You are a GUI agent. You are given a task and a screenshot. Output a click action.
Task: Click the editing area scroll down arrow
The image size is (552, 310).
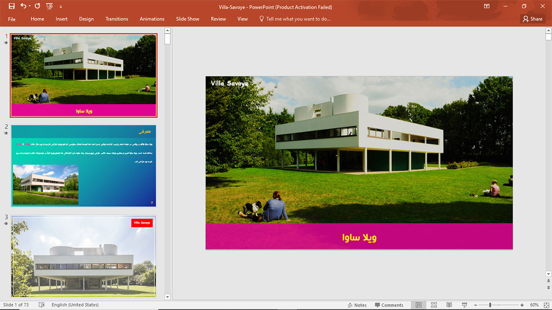tap(548, 274)
